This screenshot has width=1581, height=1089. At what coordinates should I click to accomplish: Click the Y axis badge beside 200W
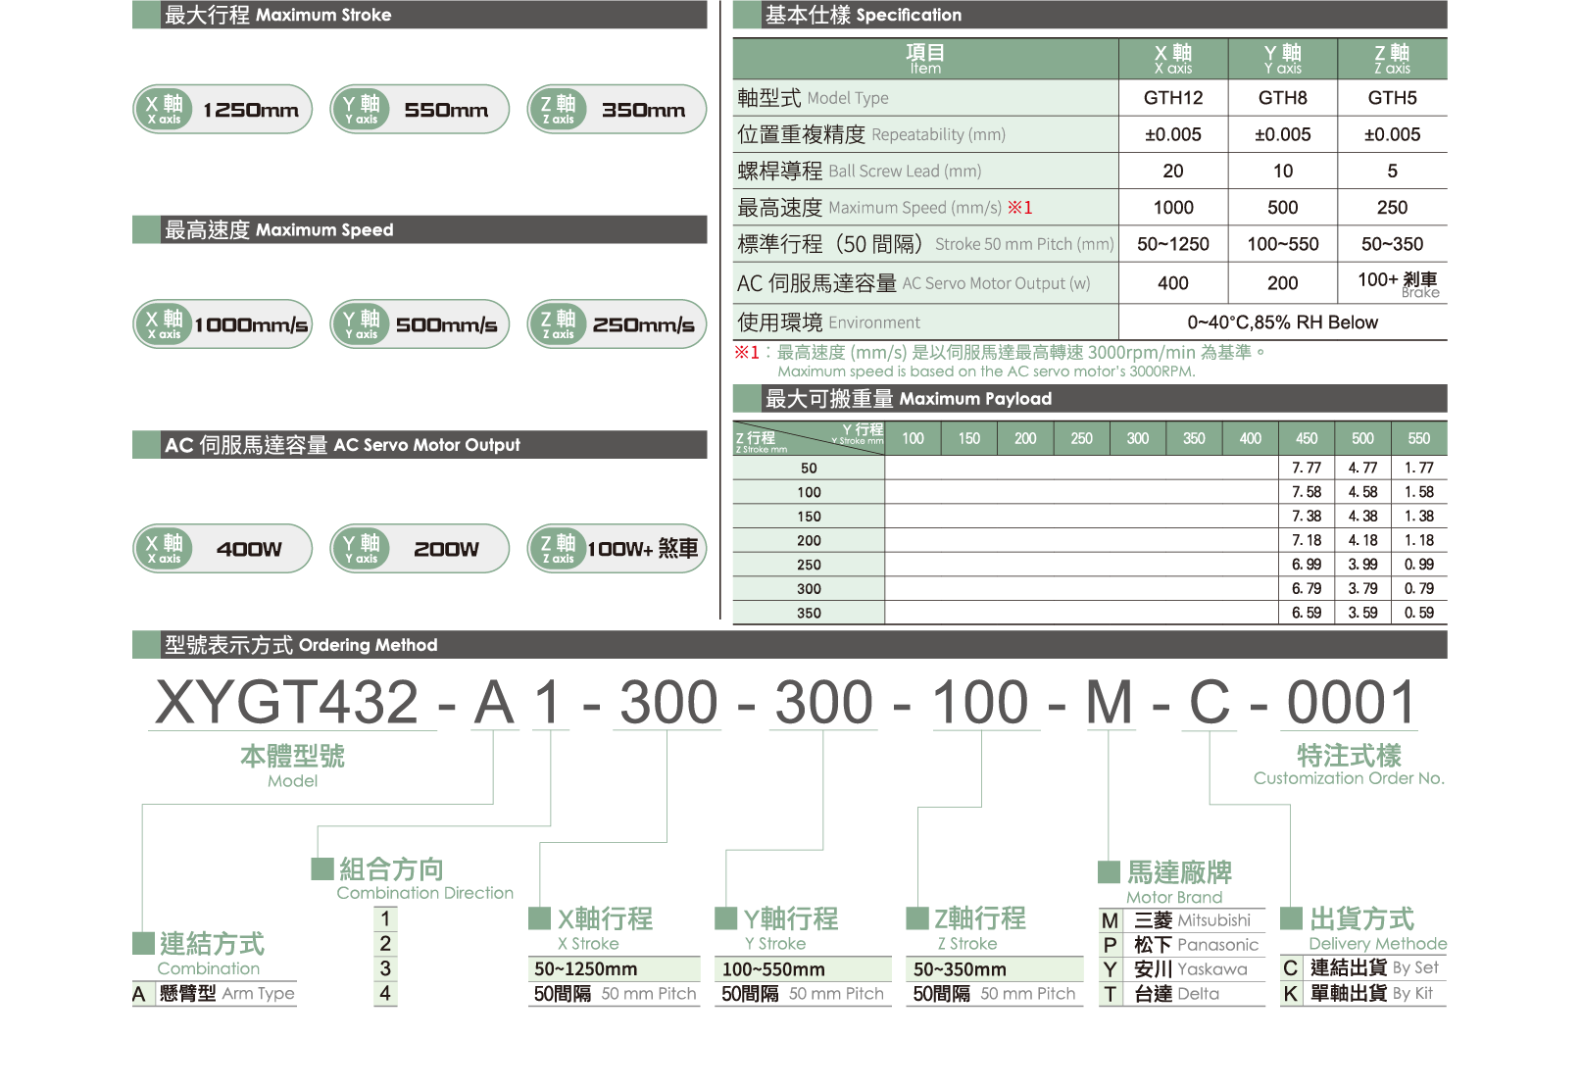click(361, 548)
